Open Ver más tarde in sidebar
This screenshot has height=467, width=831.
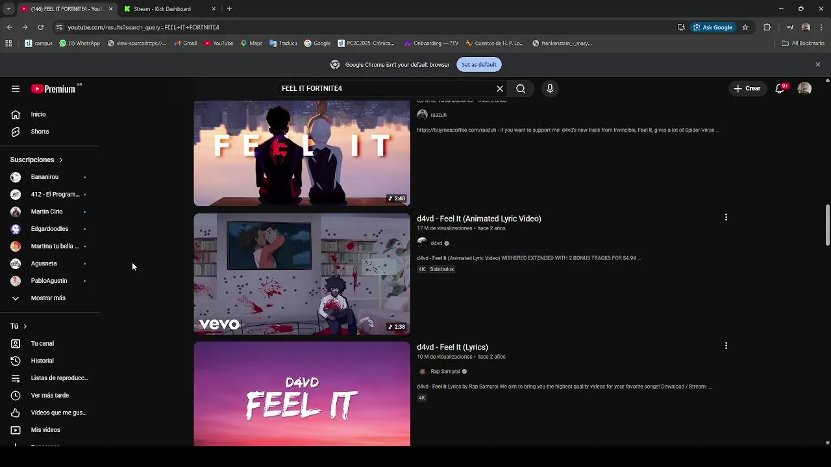click(x=50, y=396)
